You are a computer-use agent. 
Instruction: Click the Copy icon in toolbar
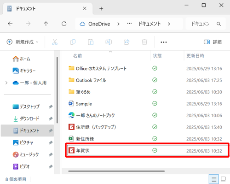pos(73,42)
